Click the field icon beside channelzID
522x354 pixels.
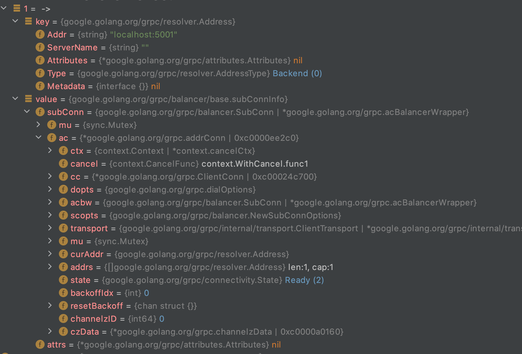pyautogui.click(x=63, y=318)
